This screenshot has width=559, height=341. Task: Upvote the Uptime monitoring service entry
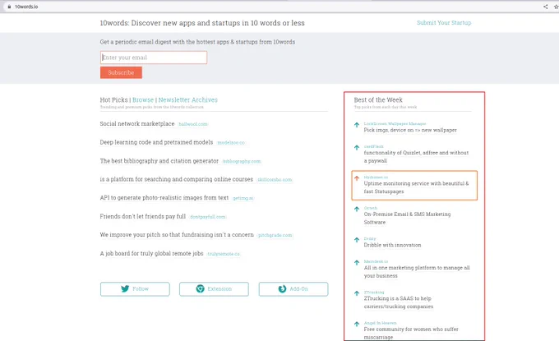tap(357, 178)
